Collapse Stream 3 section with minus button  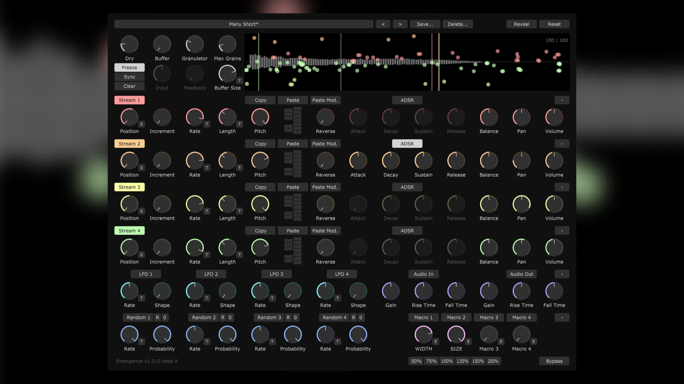[x=562, y=187]
